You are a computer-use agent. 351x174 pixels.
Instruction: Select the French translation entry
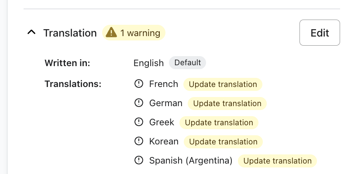[x=164, y=84]
